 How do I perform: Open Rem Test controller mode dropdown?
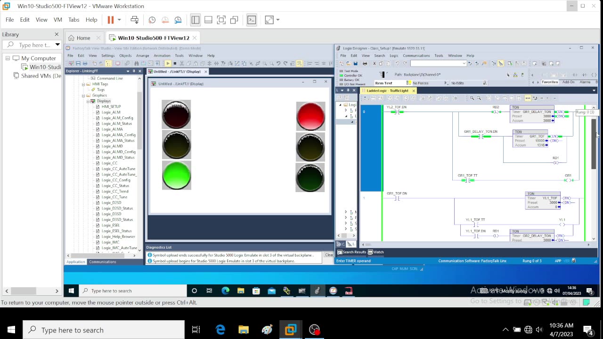pyautogui.click(x=410, y=83)
